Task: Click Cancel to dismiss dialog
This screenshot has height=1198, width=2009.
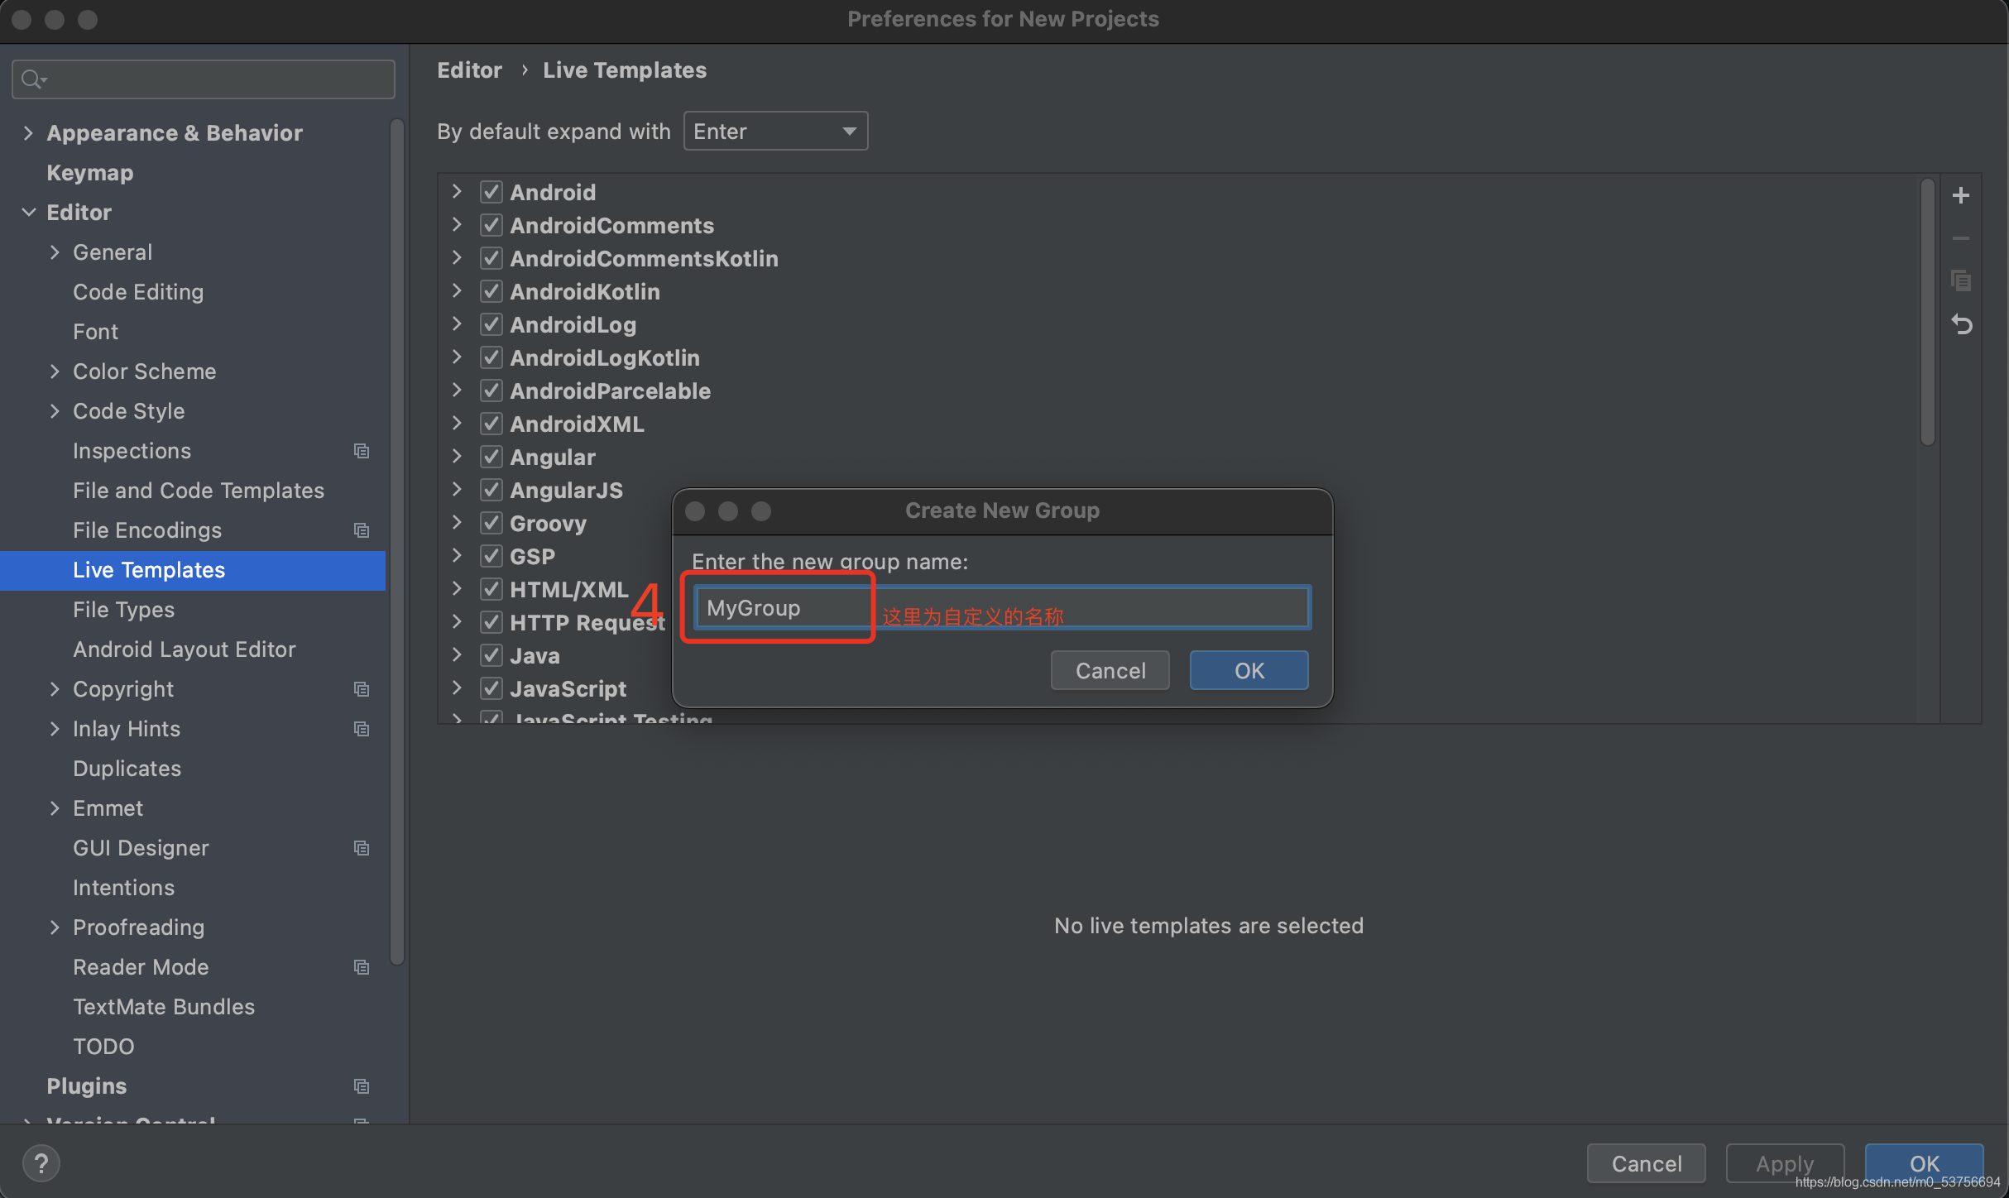Action: pos(1110,668)
